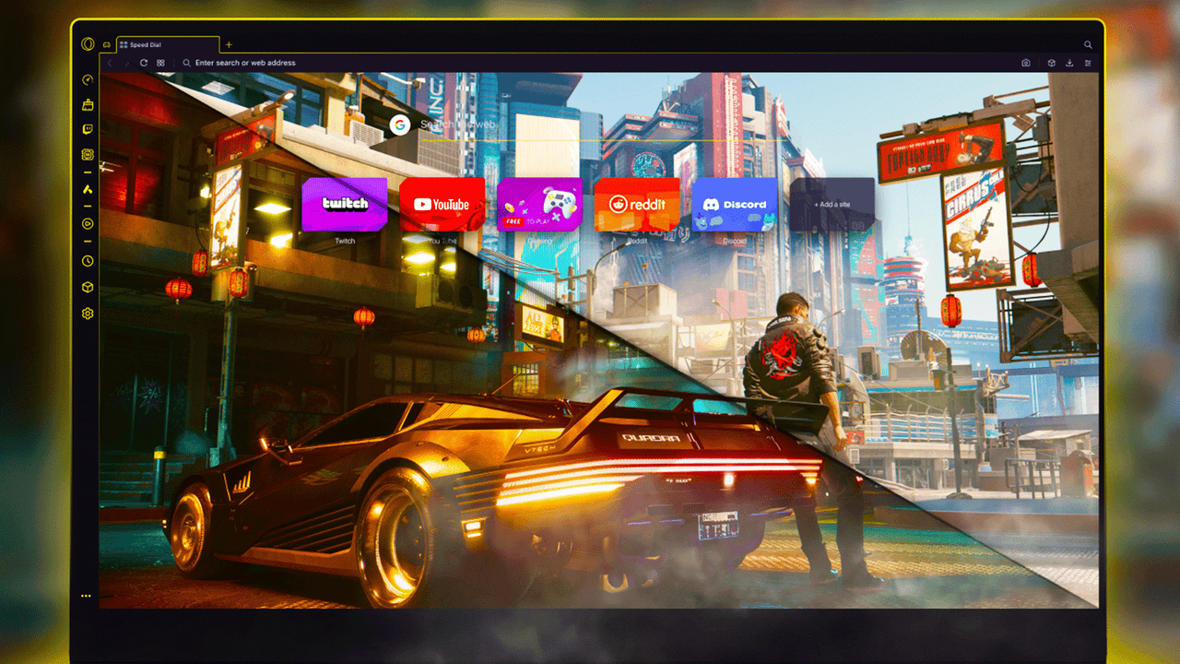Search open tabs with magnifier icon
The image size is (1180, 664).
tap(1088, 44)
